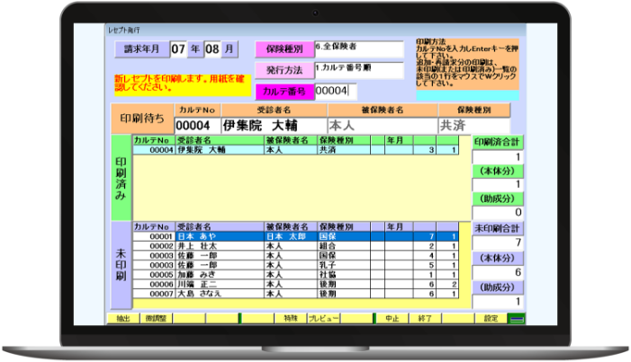Click the 保険種別 field showing 6.全保険者
Viewport: 631px width, 362px height.
(x=358, y=49)
